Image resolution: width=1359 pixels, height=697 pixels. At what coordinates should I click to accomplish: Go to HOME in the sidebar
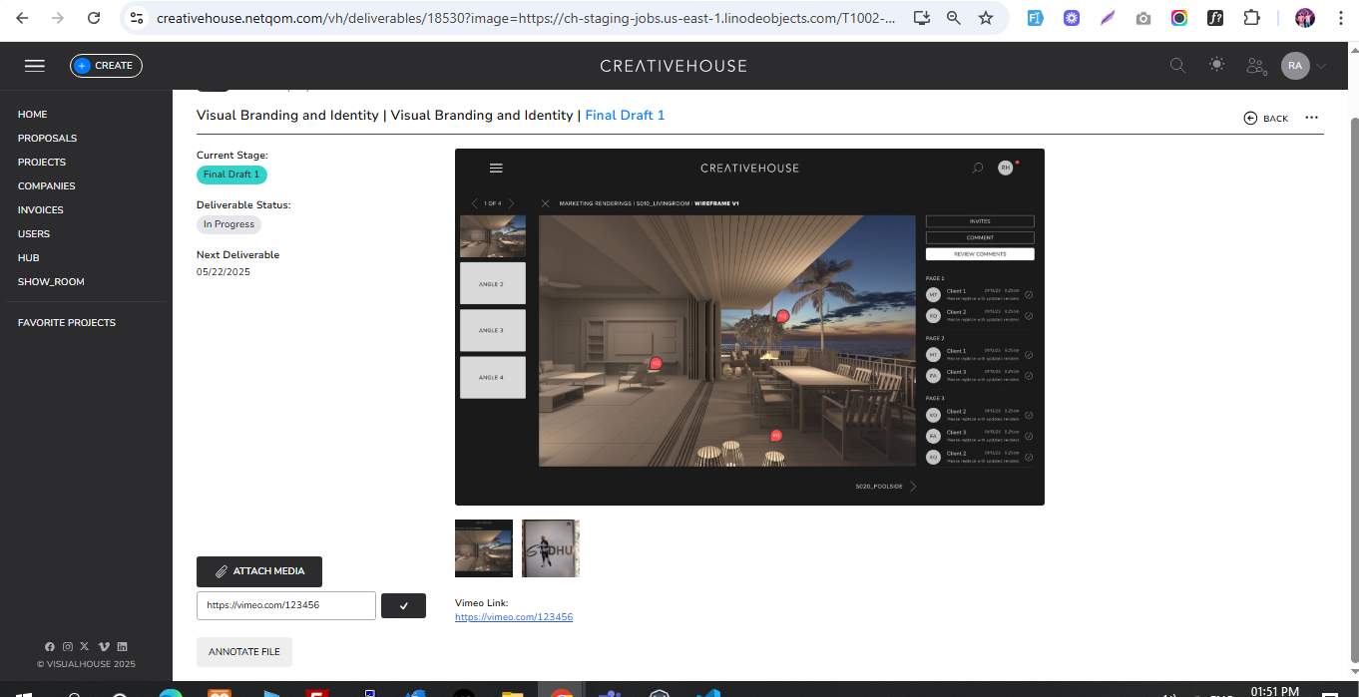click(33, 115)
